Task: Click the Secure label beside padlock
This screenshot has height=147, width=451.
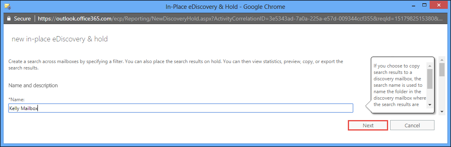Action: tap(23, 19)
